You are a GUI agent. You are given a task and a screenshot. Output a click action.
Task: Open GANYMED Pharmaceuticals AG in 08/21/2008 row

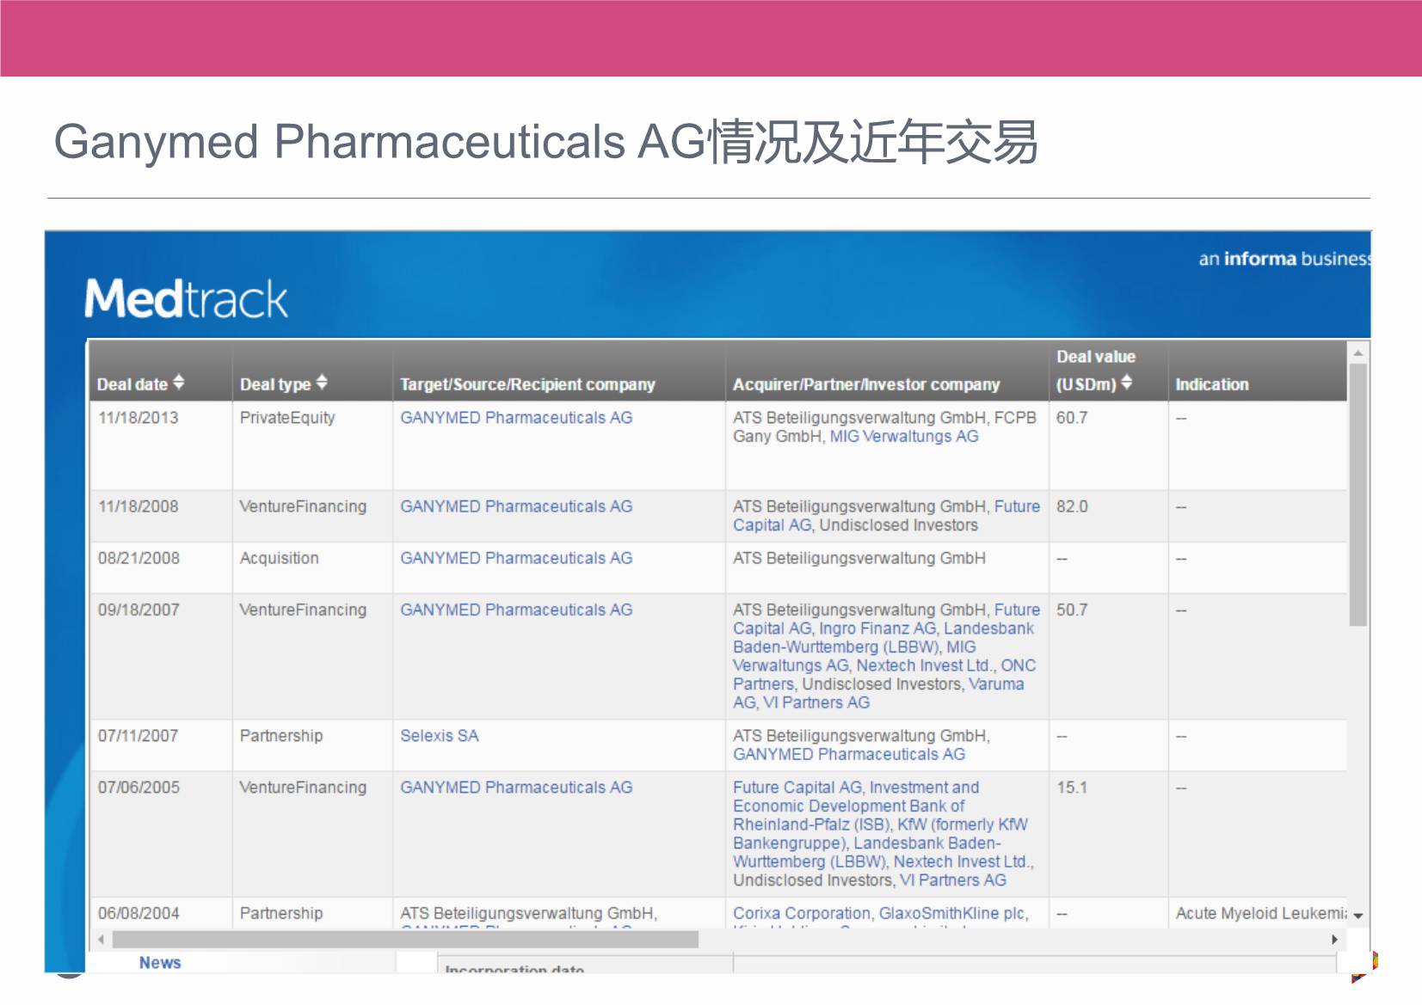(516, 558)
